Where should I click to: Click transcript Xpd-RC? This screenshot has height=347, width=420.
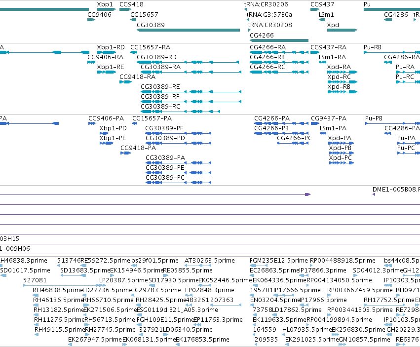pyautogui.click(x=339, y=77)
